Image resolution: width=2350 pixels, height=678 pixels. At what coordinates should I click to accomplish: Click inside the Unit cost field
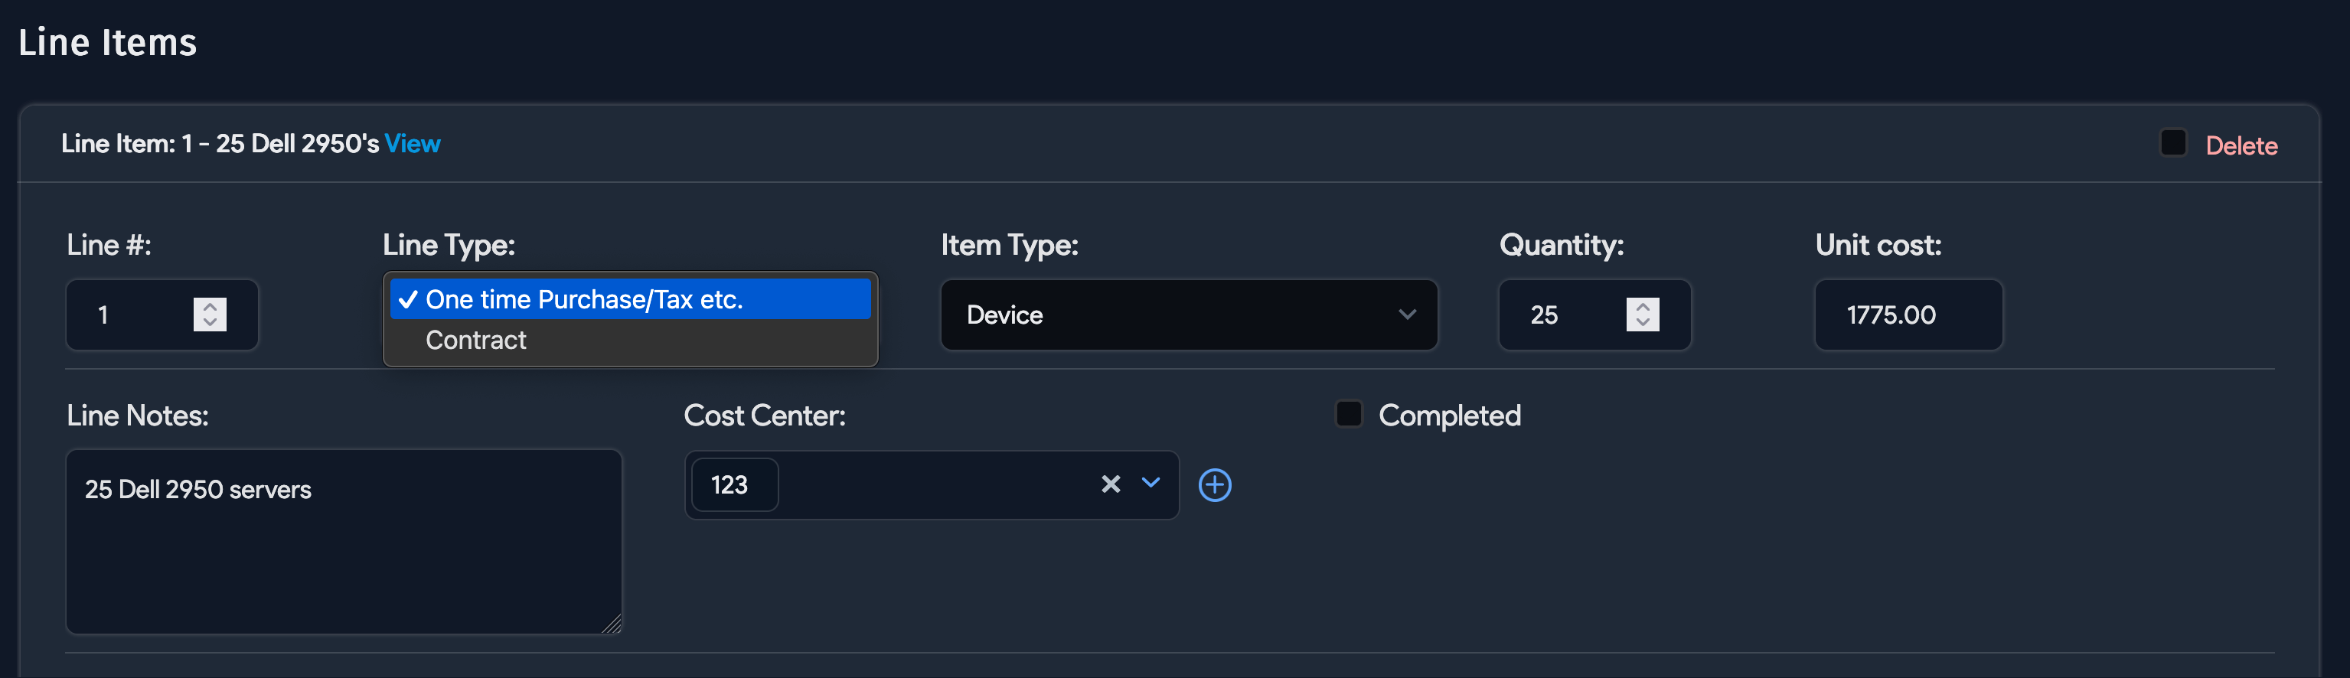pyautogui.click(x=1908, y=315)
